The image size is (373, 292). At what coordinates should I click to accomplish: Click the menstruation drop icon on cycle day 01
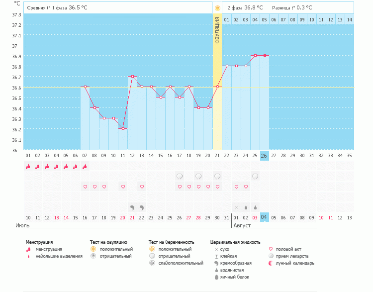click(28, 167)
